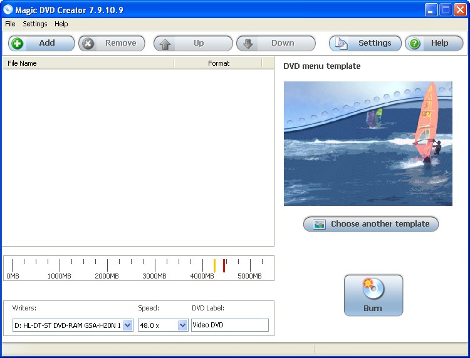Click Choose another template text
The width and height of the screenshot is (470, 358).
click(380, 224)
